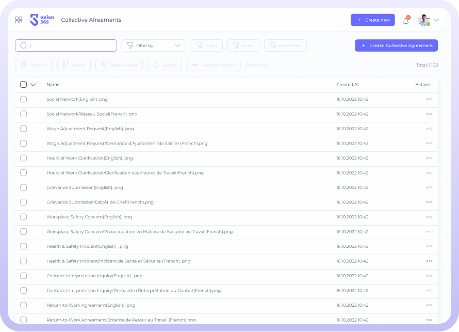The height and width of the screenshot is (332, 459).
Task: Check the Wage Adjustment Request(English).png row
Action: tap(24, 129)
